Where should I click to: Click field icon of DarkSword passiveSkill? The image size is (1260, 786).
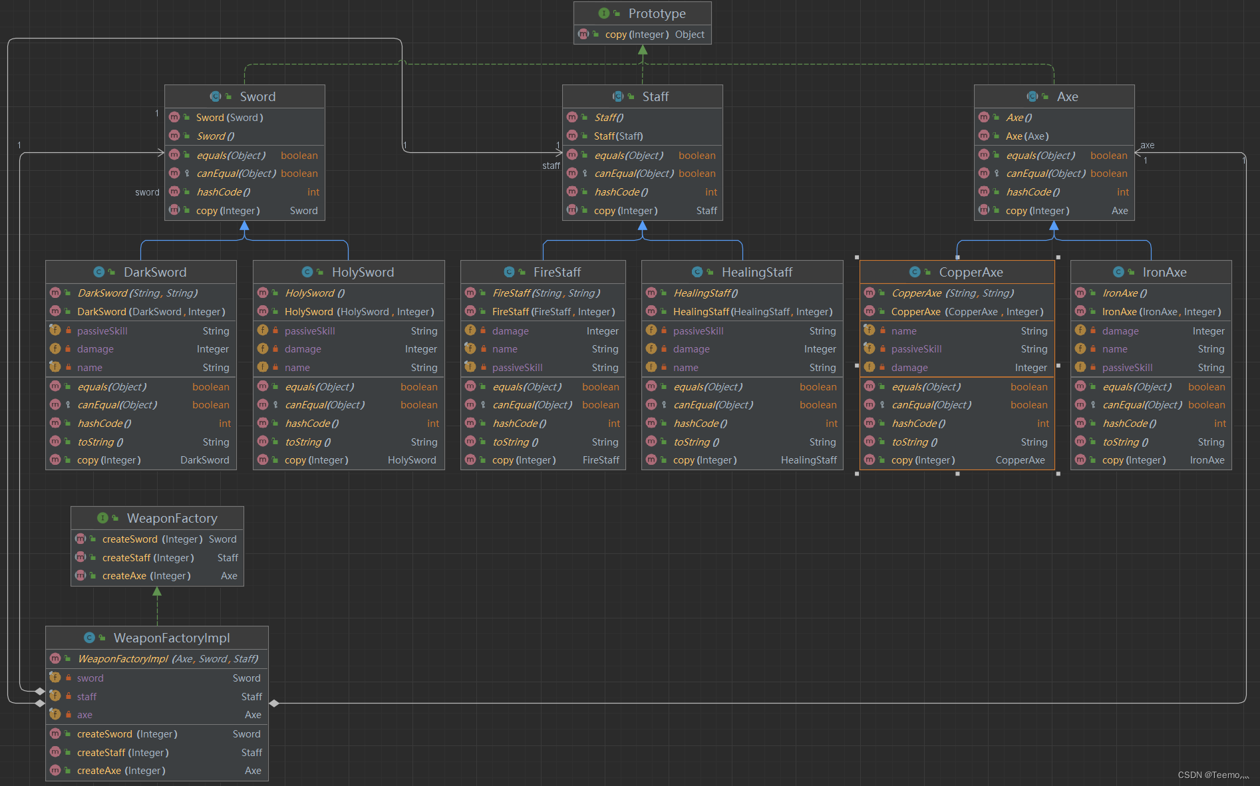tap(55, 330)
